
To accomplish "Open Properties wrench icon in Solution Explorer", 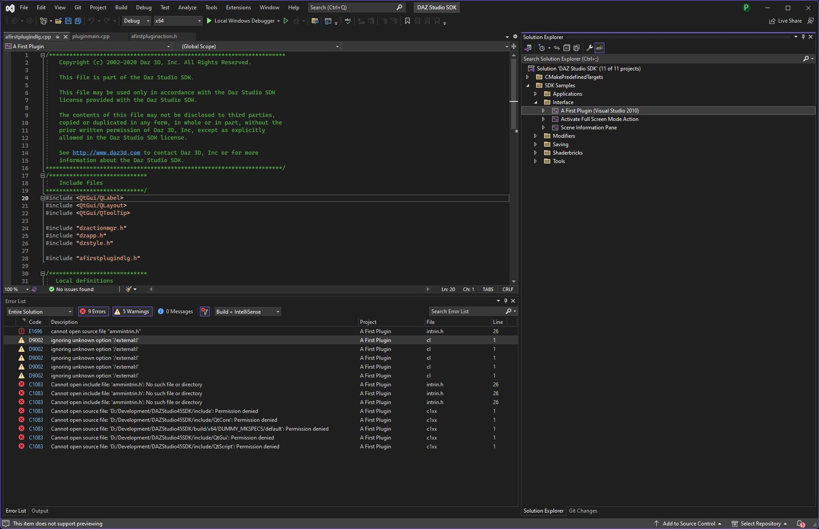I will tap(589, 48).
